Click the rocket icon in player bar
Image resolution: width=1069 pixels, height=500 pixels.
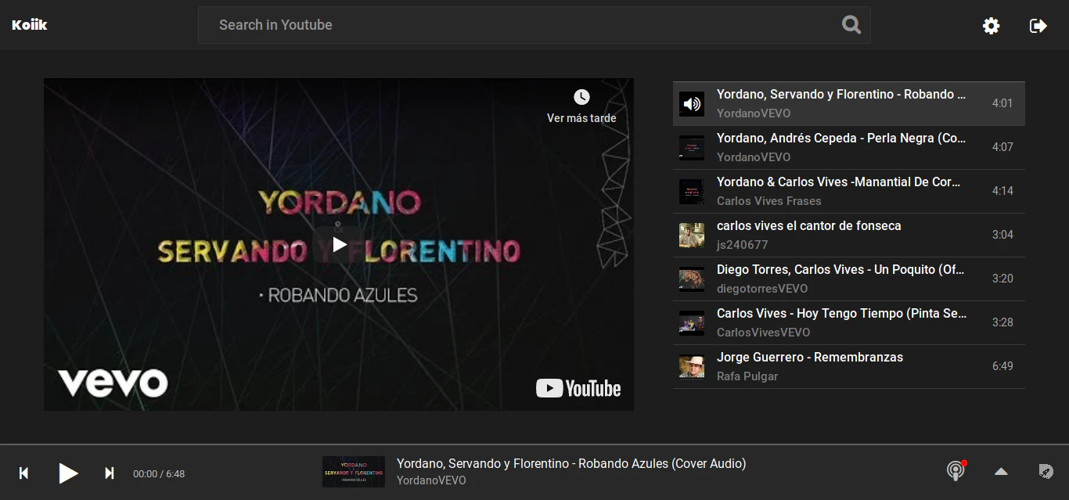(1046, 471)
